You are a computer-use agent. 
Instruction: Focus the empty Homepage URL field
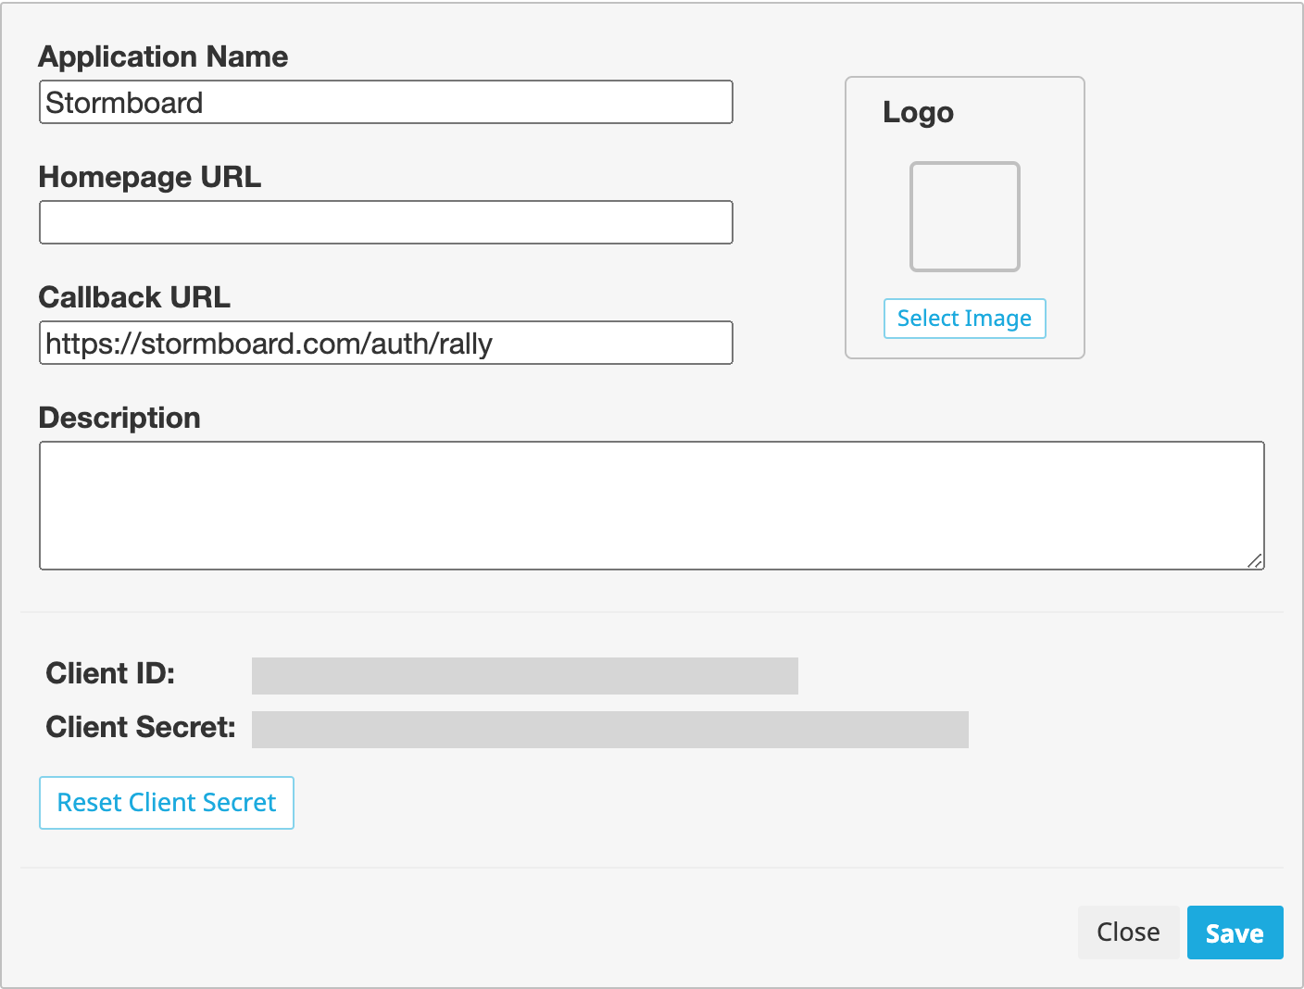[x=385, y=222]
